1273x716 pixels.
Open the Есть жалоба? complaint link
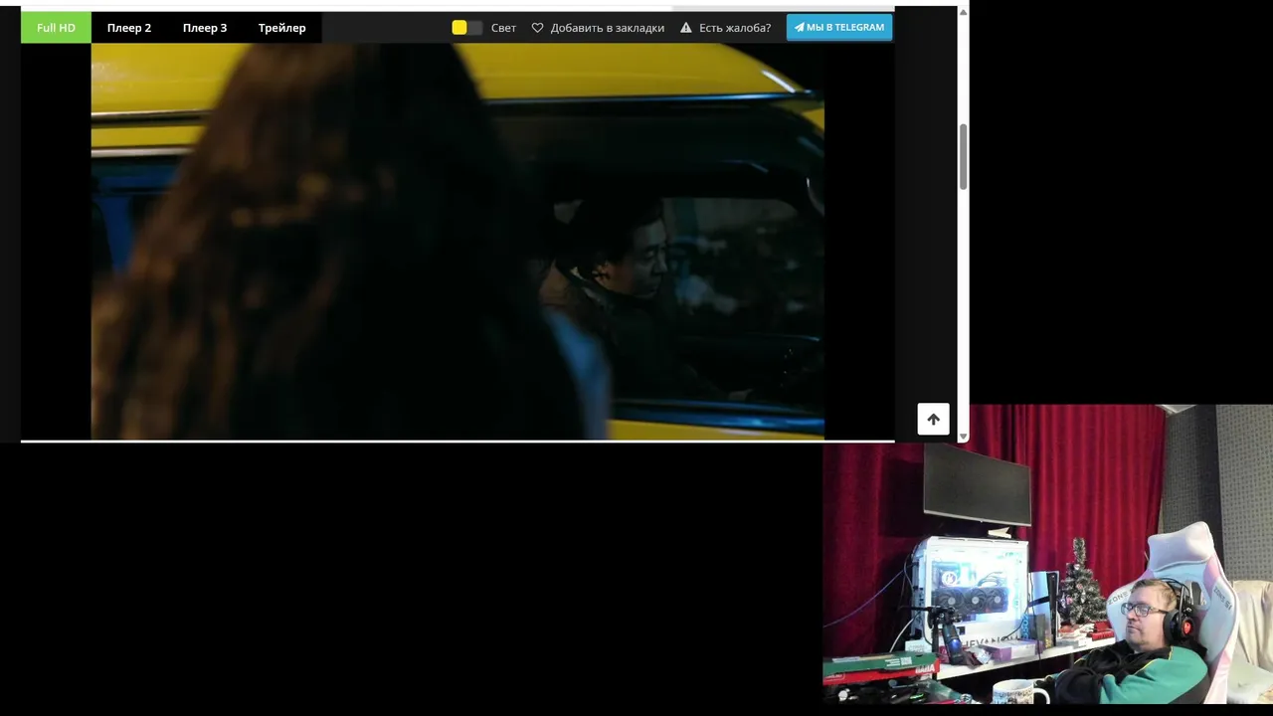pos(735,28)
